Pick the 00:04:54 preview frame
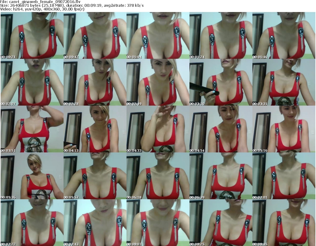The image size is (316, 246). pyautogui.click(x=221, y=129)
